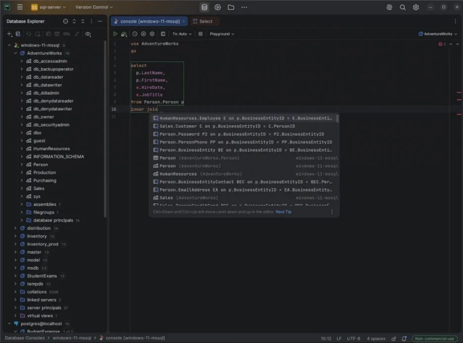Expand the StudentExams database node
The width and height of the screenshot is (463, 343).
(15, 276)
